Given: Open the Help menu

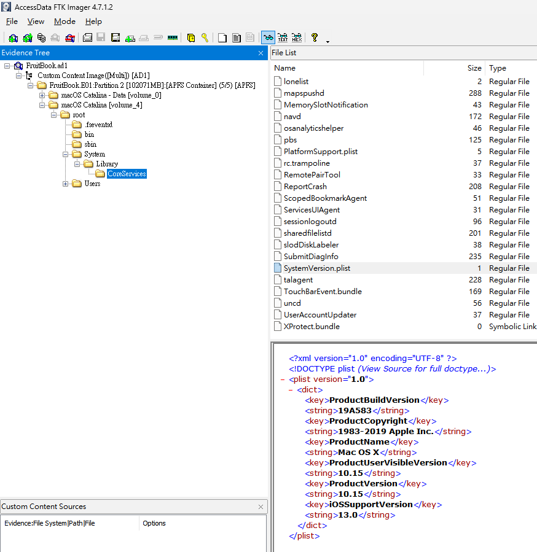Looking at the screenshot, I should click(x=93, y=21).
